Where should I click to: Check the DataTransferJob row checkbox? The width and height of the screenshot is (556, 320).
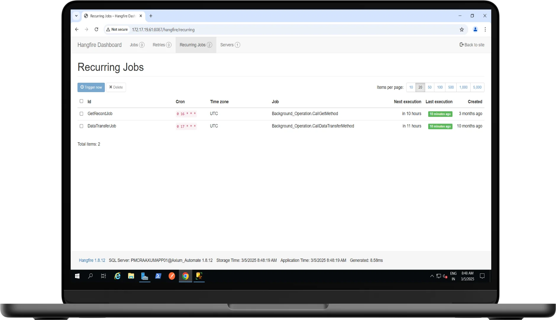[81, 126]
